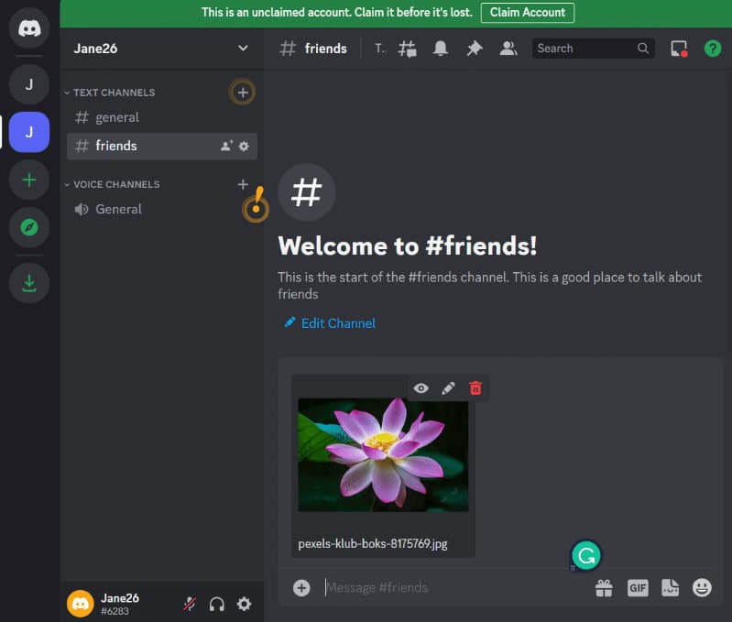Open the attachment plus button
This screenshot has width=732, height=622.
[x=301, y=587]
